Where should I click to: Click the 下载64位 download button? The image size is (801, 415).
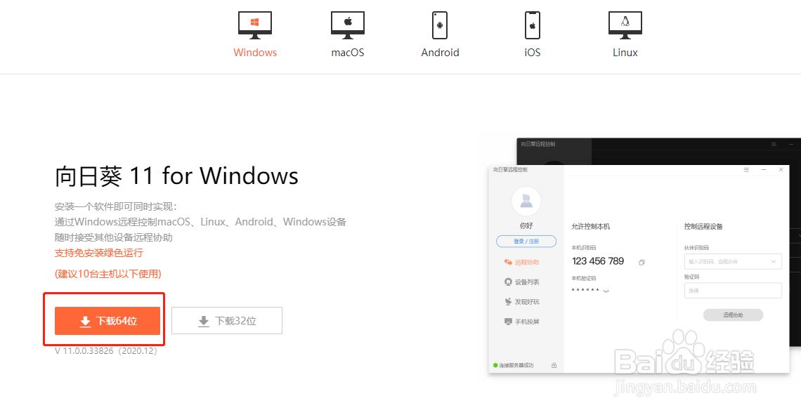108,321
